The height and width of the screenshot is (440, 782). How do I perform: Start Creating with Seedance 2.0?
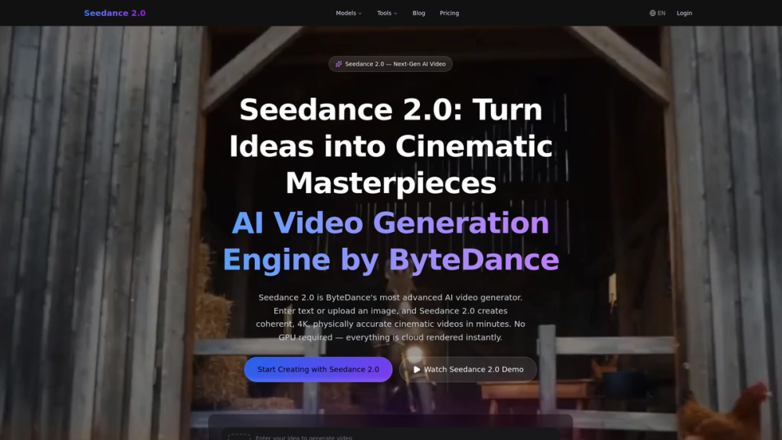(x=318, y=369)
